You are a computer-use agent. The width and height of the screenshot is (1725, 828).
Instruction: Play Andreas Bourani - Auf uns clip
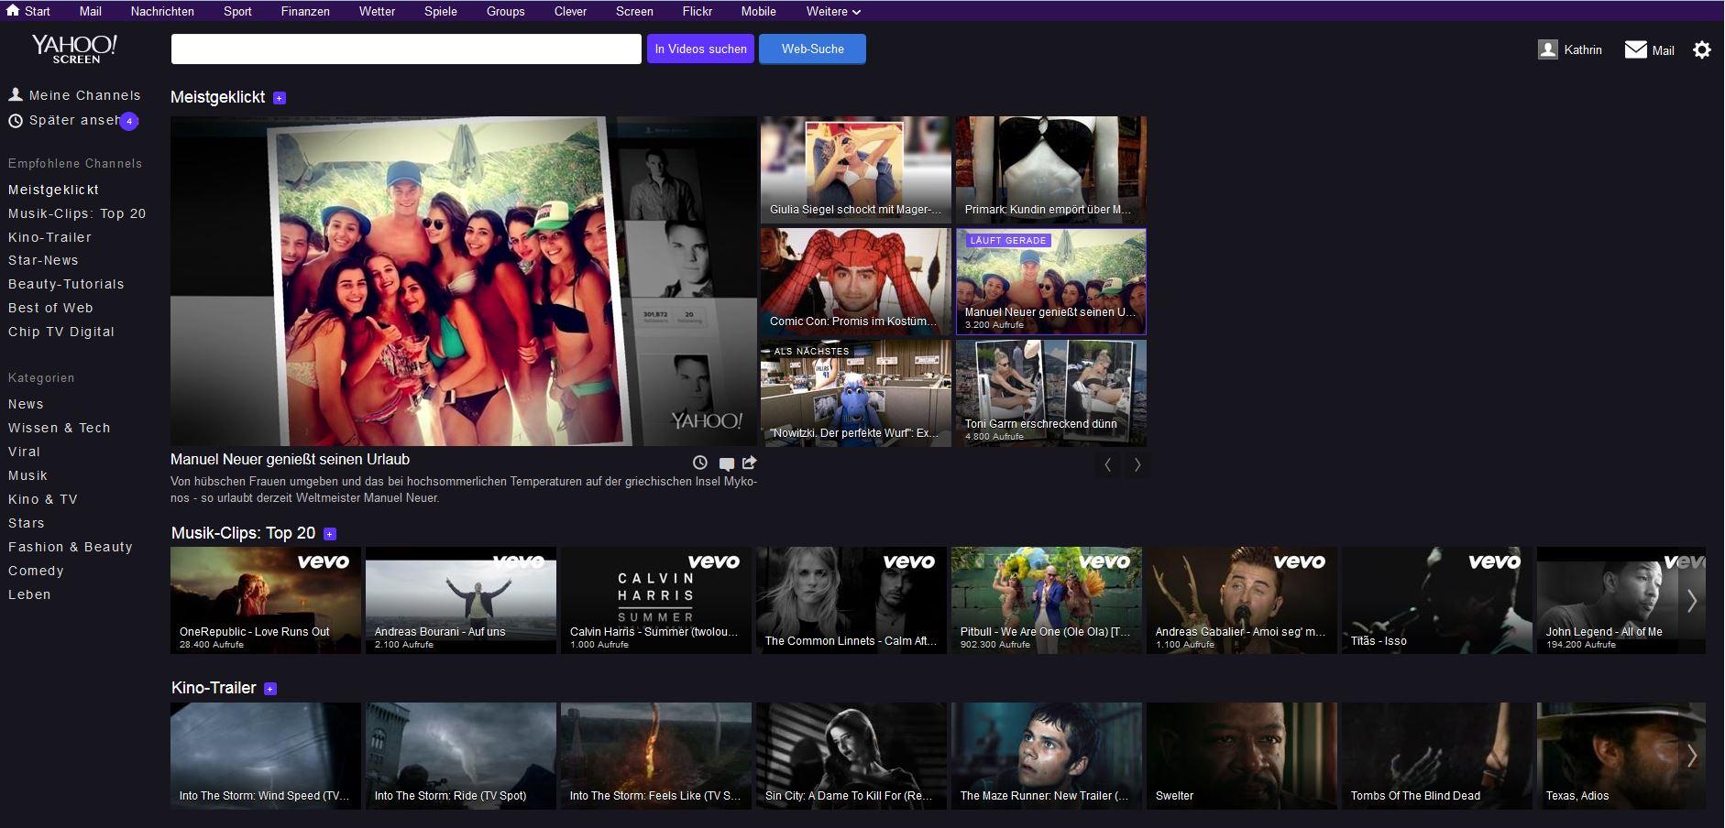[461, 600]
